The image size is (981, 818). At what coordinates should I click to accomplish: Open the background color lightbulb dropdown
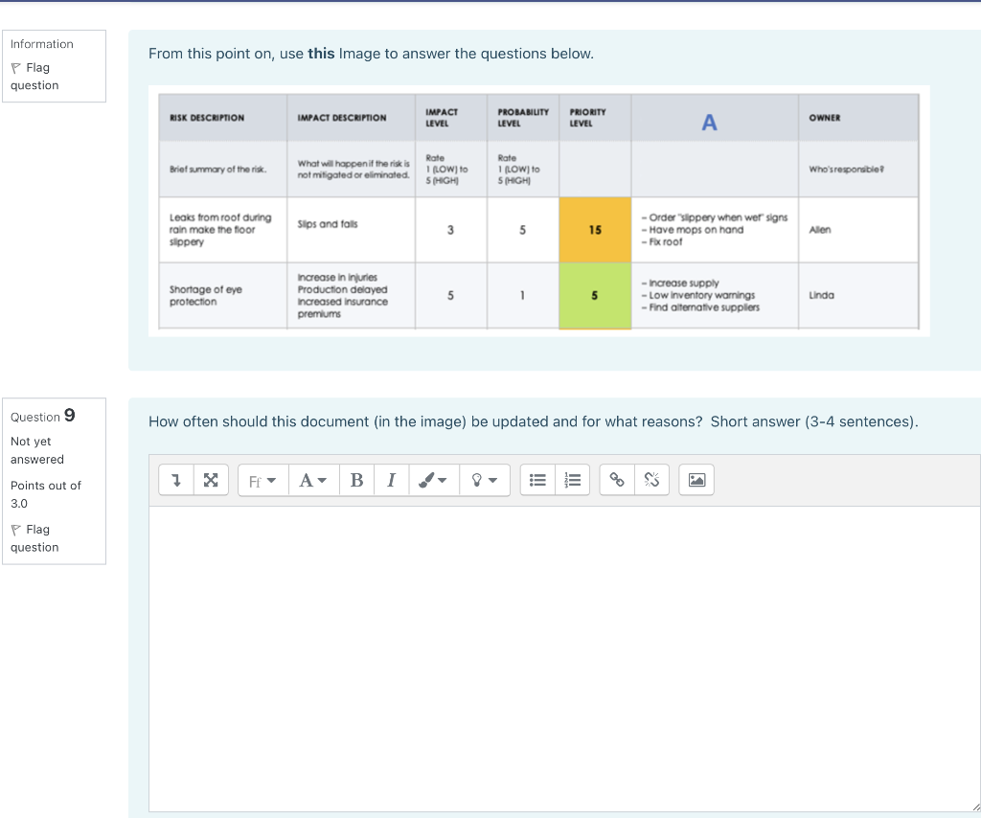pyautogui.click(x=484, y=480)
